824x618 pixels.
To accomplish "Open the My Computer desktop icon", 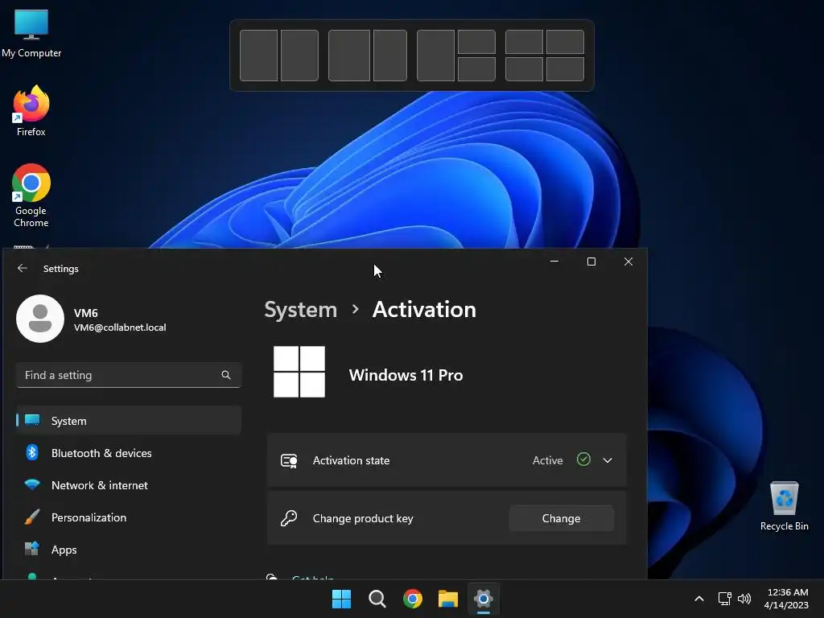I will (31, 33).
